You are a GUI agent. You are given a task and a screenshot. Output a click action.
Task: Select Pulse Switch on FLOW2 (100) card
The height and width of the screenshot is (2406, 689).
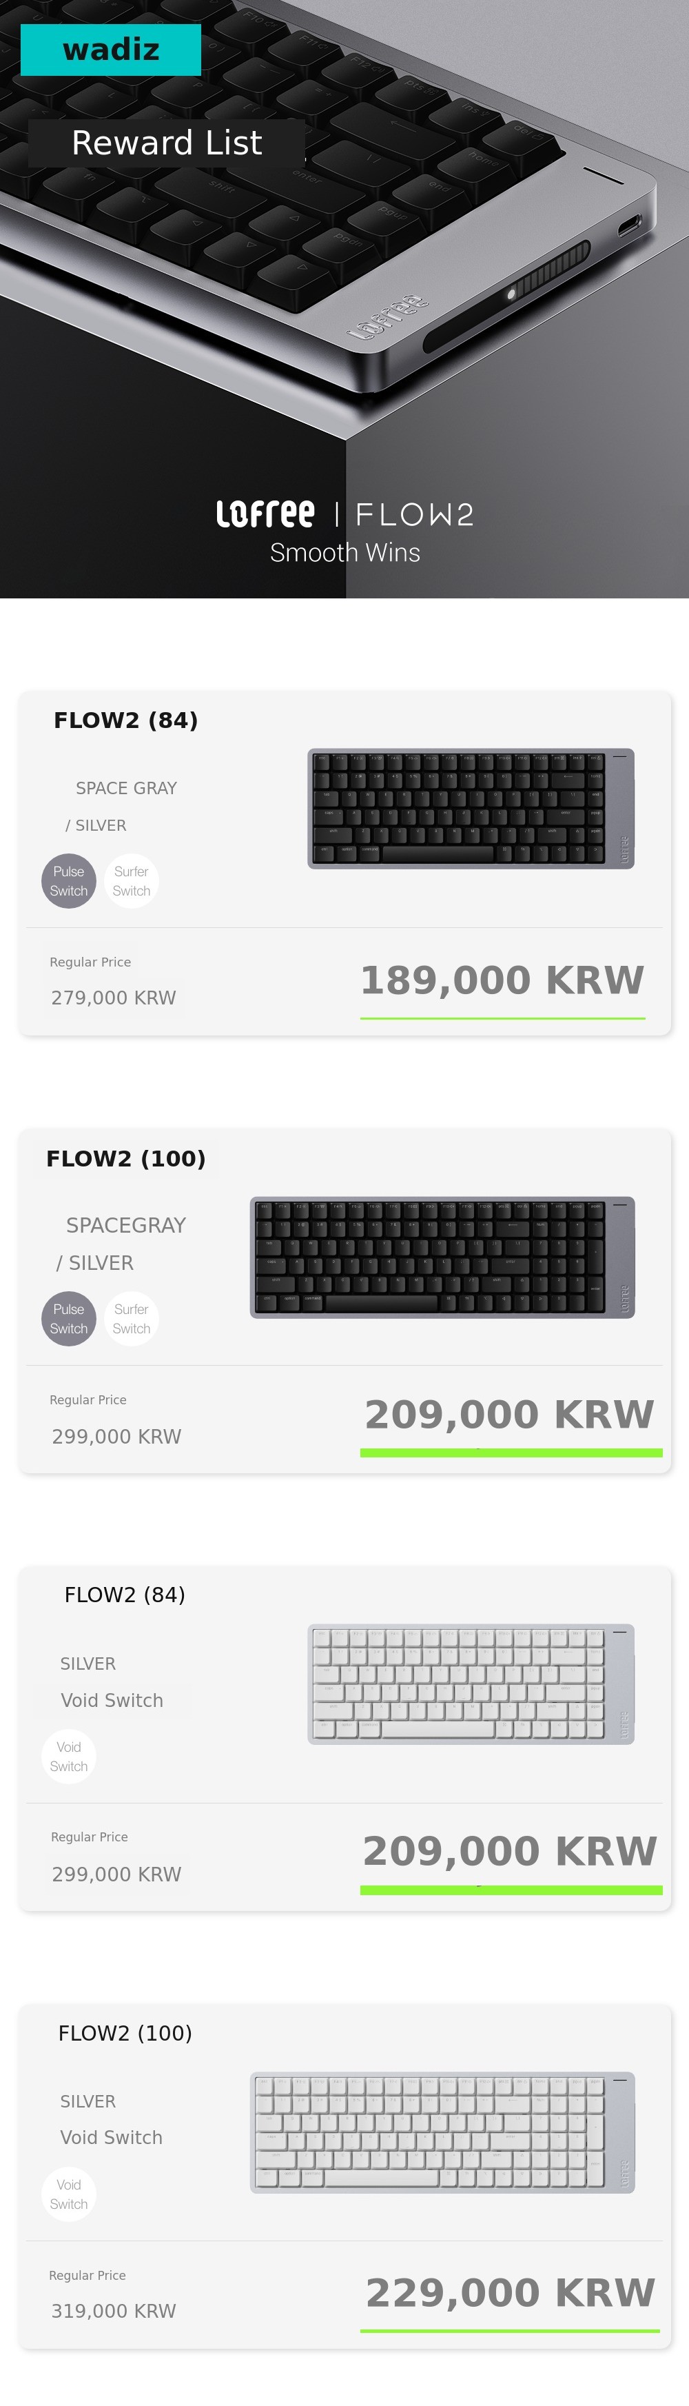(x=69, y=1319)
